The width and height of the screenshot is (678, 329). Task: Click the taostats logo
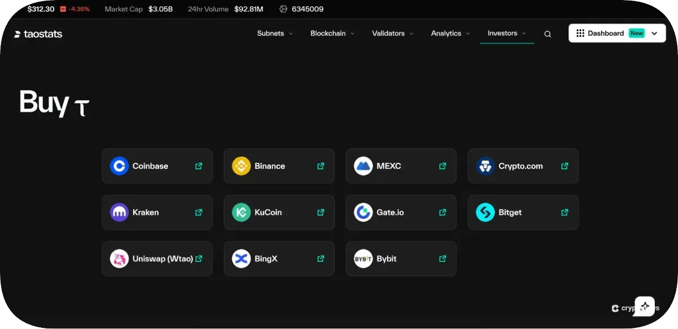[37, 34]
